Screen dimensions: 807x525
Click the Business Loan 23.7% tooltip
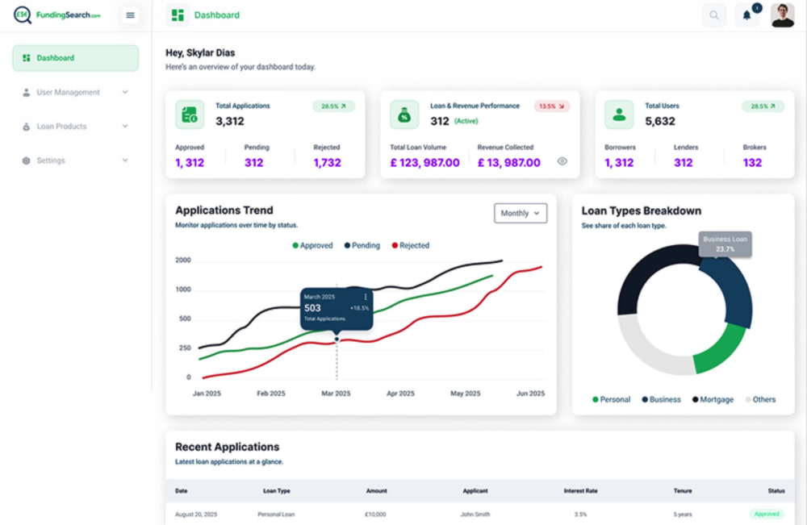(725, 244)
